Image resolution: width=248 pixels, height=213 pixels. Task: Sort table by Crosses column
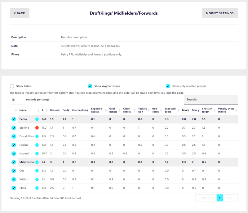click(x=55, y=110)
